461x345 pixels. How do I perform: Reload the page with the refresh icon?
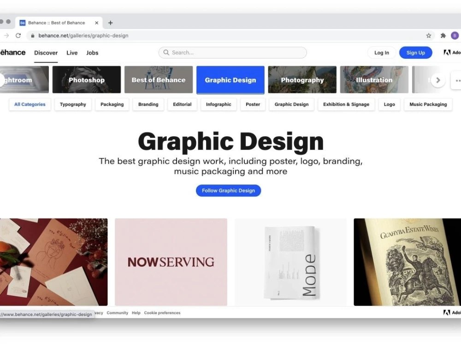[x=18, y=35]
